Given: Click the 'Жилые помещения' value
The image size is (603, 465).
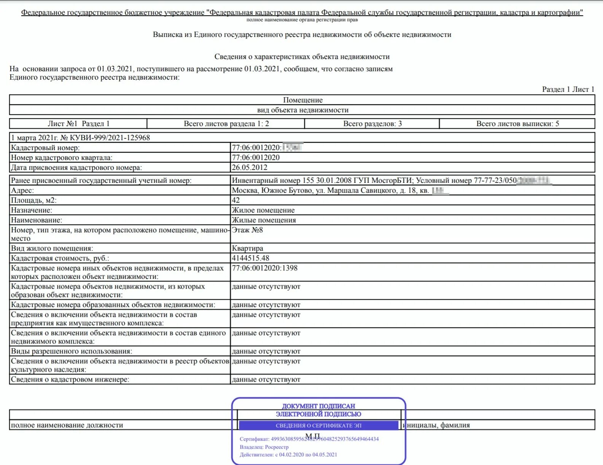Looking at the screenshot, I should point(264,220).
